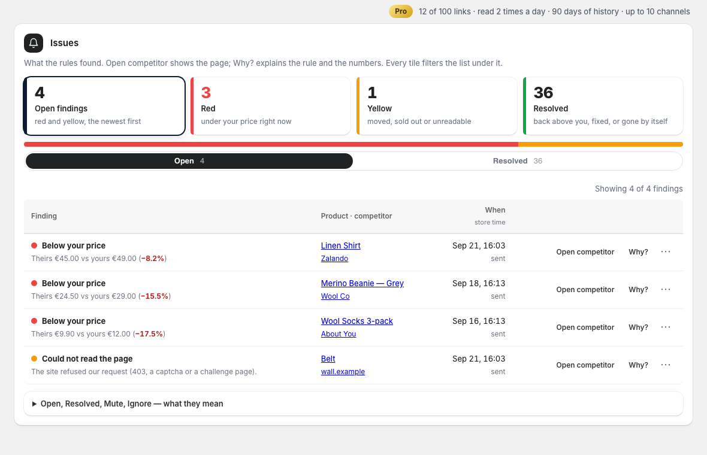Switch to the Open tab
The width and height of the screenshot is (707, 455).
coord(189,161)
